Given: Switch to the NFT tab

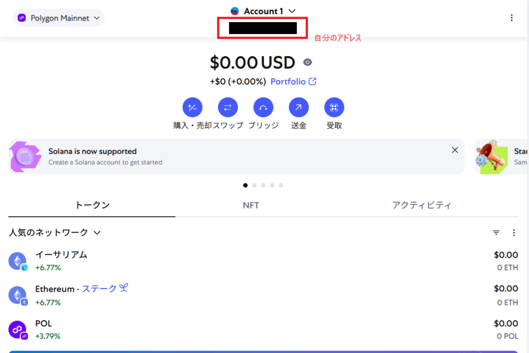Looking at the screenshot, I should point(251,205).
